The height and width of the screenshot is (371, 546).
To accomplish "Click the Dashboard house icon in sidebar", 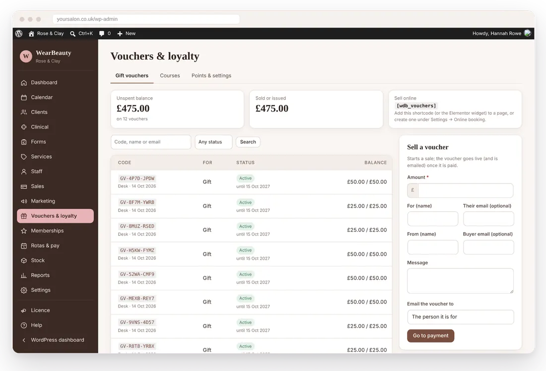I will point(24,82).
